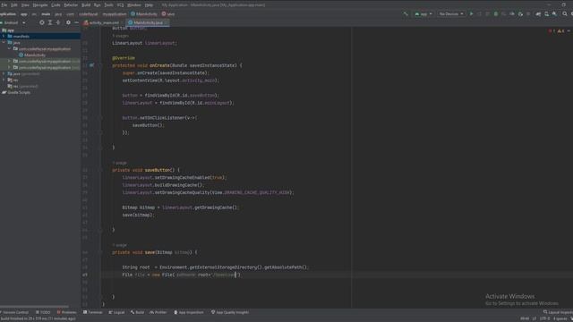
Task: Click the Select Opened File target icon
Action: coord(42,22)
